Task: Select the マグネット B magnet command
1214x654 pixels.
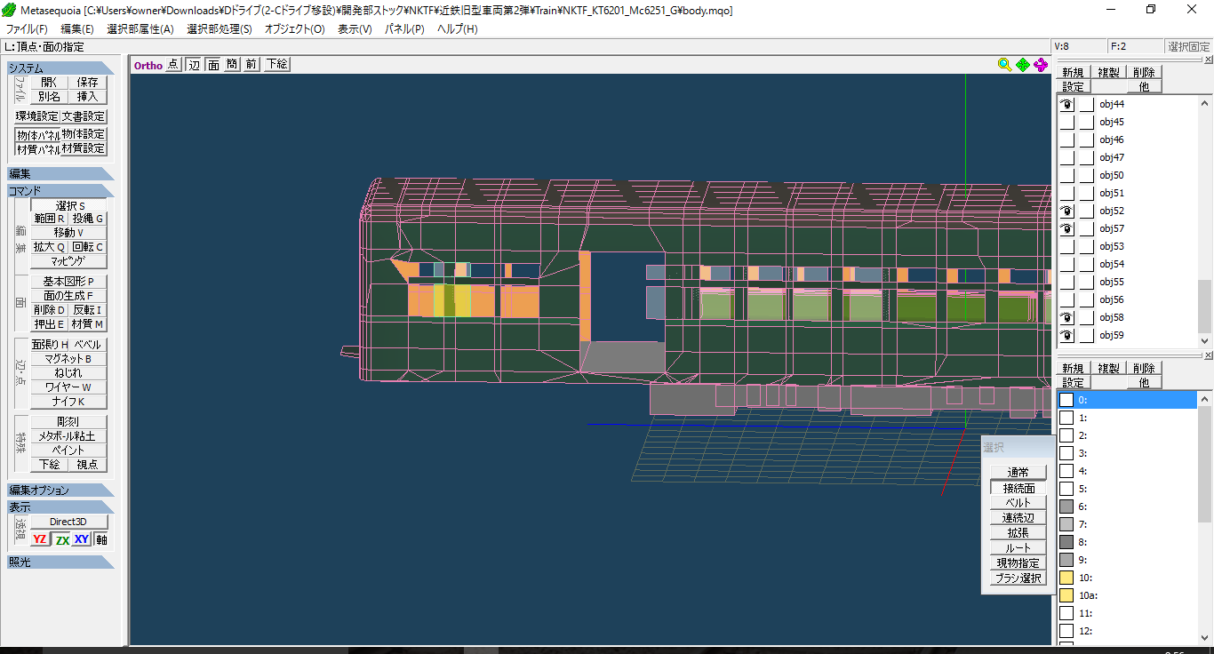Action: [69, 359]
